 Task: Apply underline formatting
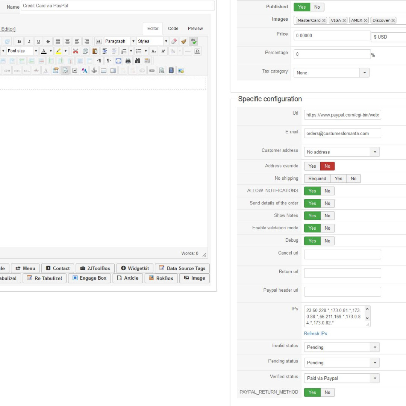point(38,41)
